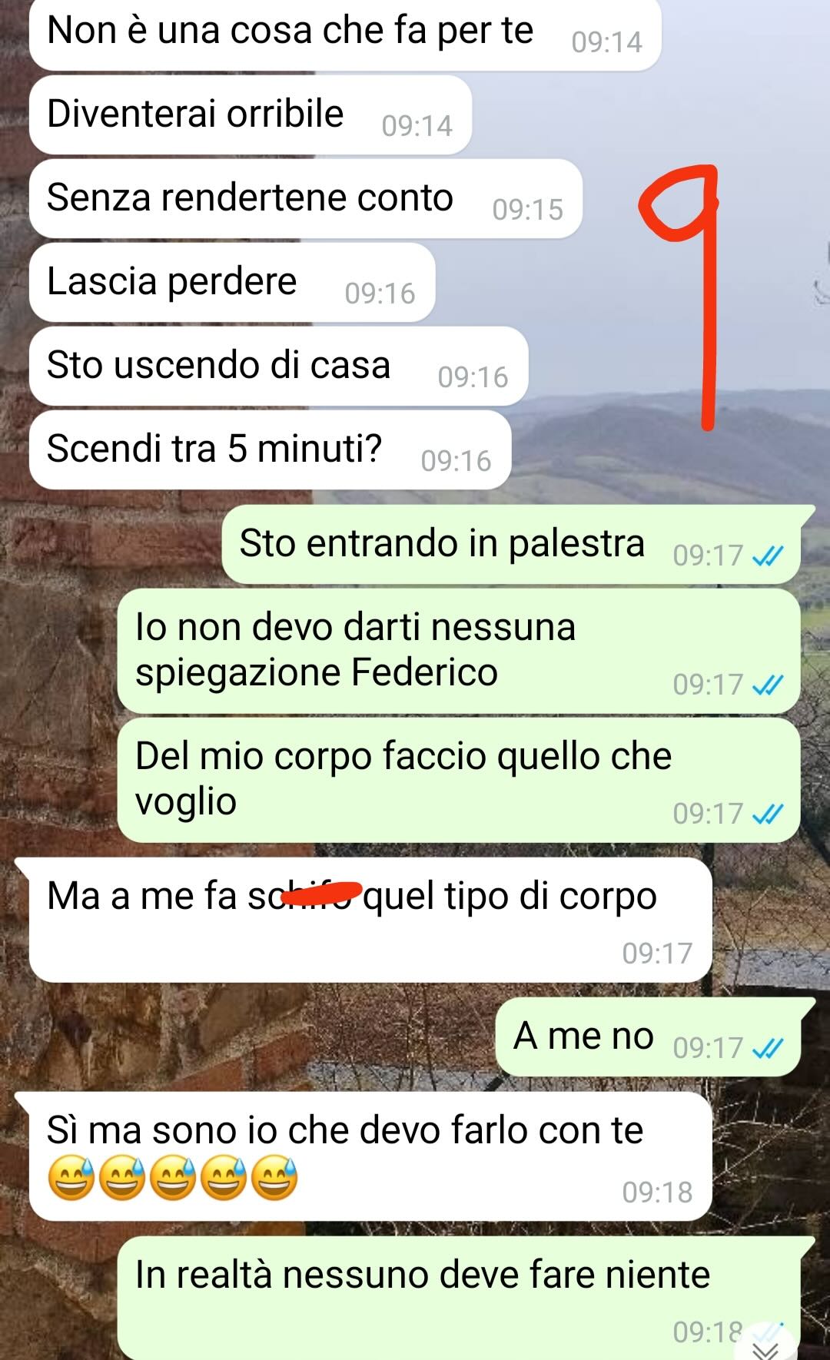Select the 'Diventerai orribile' message bubble
This screenshot has width=830, height=1360.
point(251,115)
